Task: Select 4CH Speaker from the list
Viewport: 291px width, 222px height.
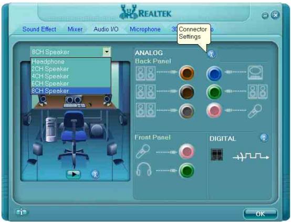Action: pos(71,76)
